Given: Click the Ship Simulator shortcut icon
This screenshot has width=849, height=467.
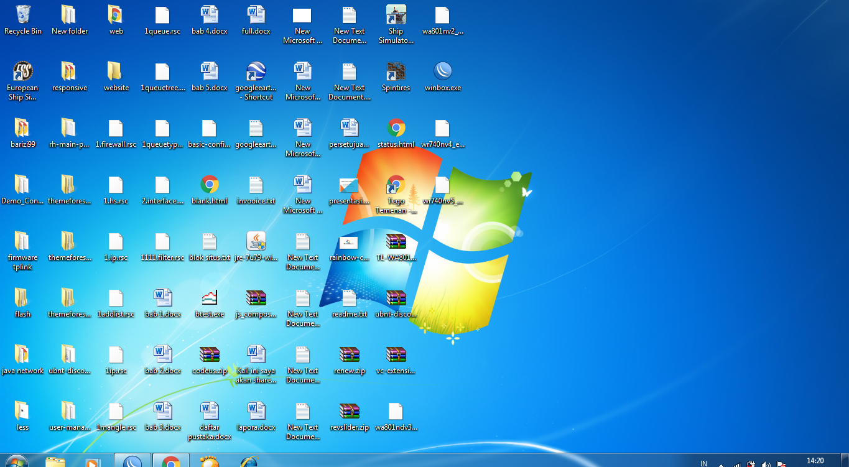Looking at the screenshot, I should click(396, 15).
